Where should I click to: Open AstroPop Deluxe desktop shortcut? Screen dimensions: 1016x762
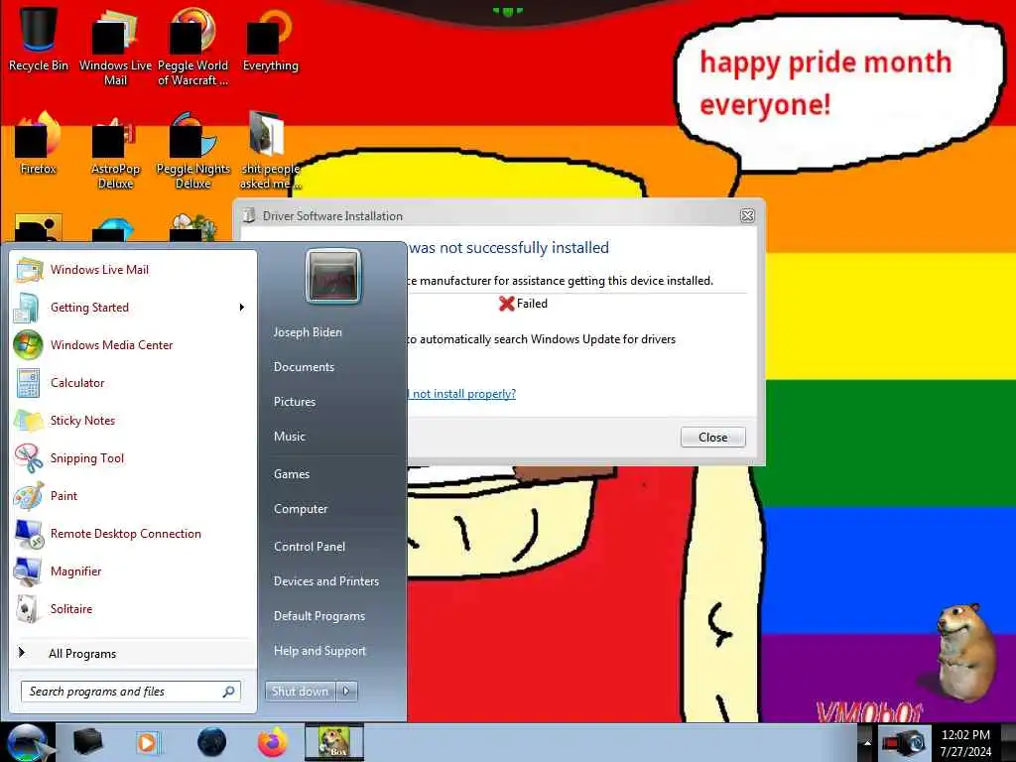click(x=115, y=151)
